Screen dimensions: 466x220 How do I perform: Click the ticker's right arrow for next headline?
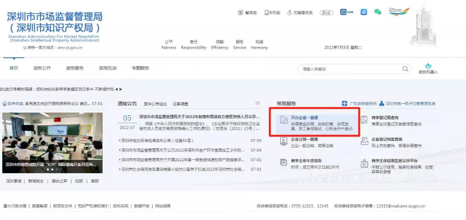point(121,89)
